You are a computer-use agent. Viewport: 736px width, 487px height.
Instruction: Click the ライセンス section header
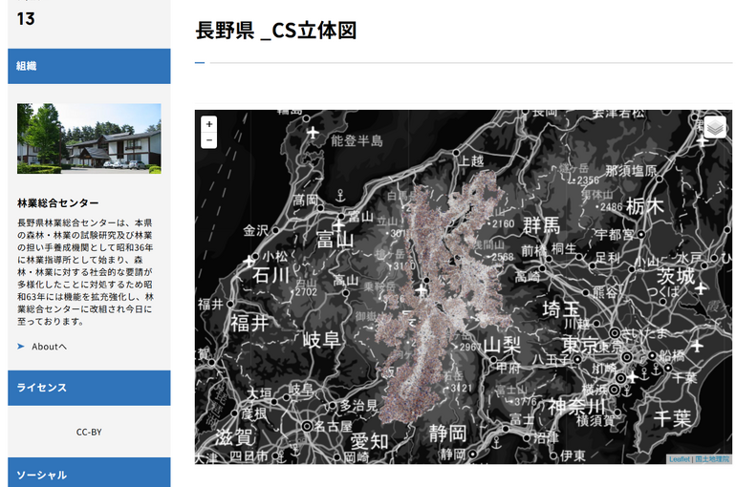tap(89, 388)
